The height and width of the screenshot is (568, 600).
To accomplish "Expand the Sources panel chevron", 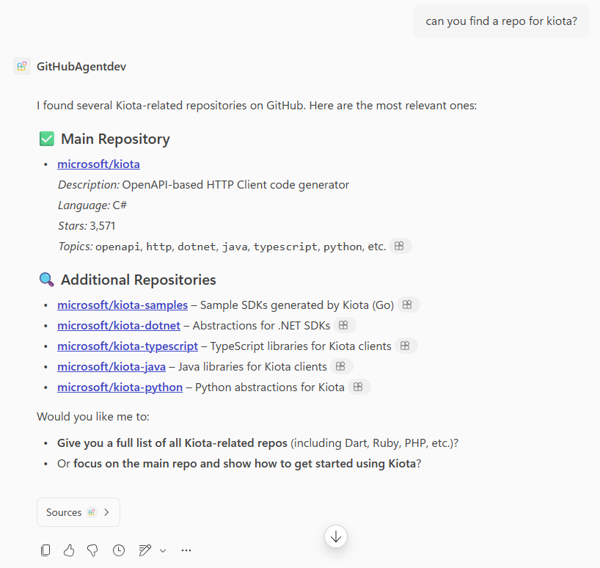I will click(x=107, y=511).
